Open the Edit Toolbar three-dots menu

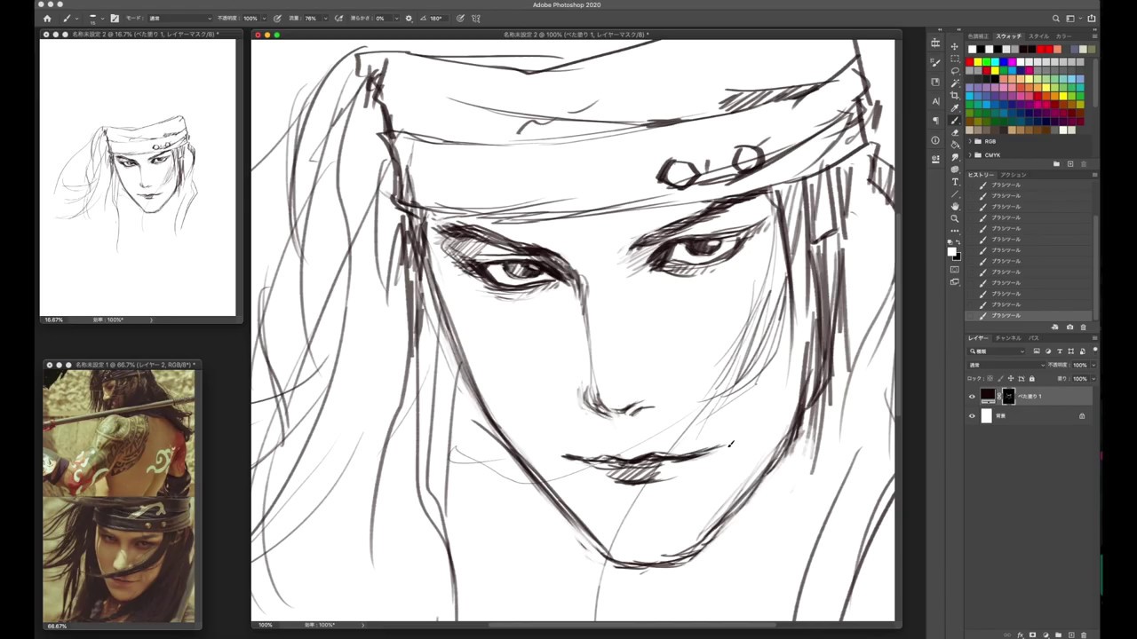tap(955, 231)
